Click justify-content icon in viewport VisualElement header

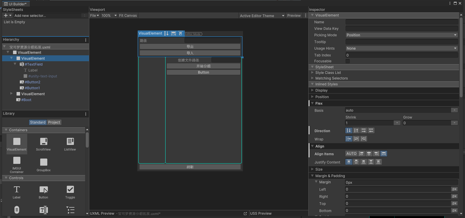180,33
